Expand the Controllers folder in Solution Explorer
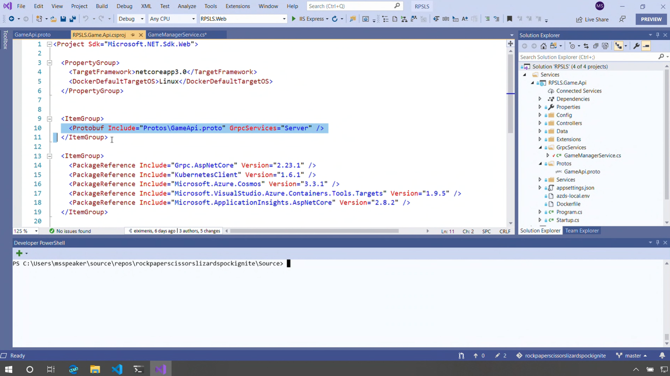The image size is (670, 376). click(540, 123)
